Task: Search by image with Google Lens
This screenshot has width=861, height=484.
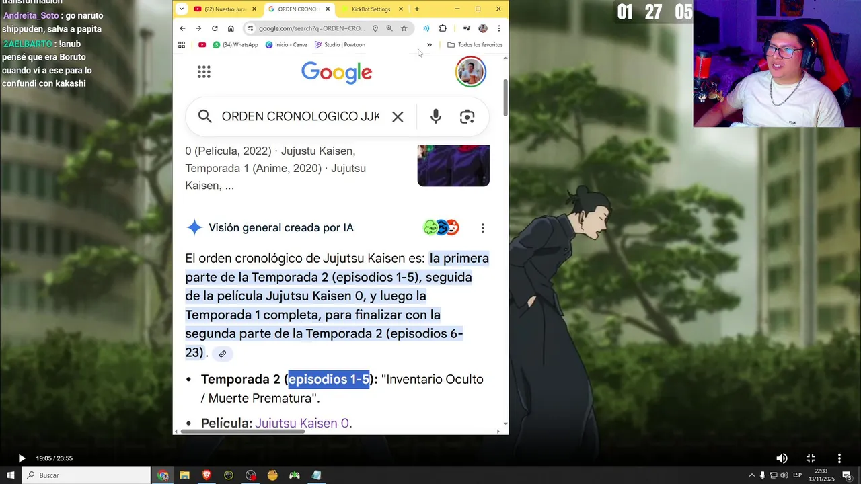Action: (x=467, y=116)
